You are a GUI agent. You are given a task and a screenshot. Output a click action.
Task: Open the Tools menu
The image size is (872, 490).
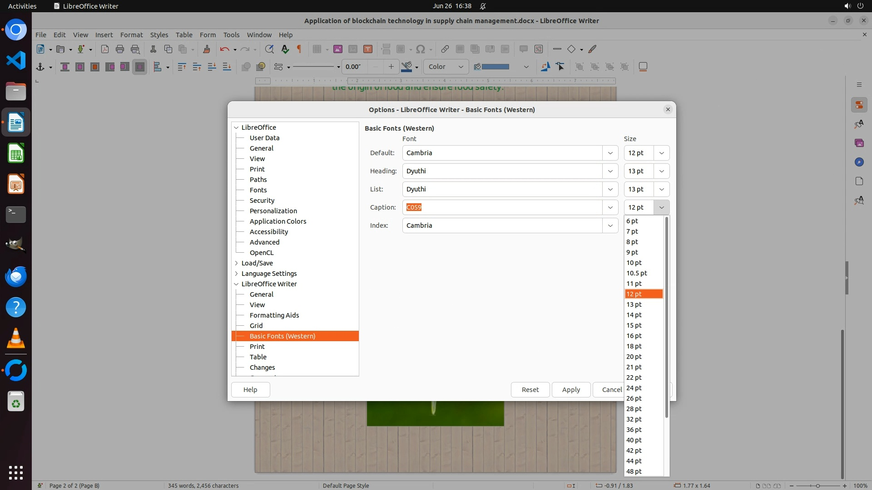pos(231,34)
